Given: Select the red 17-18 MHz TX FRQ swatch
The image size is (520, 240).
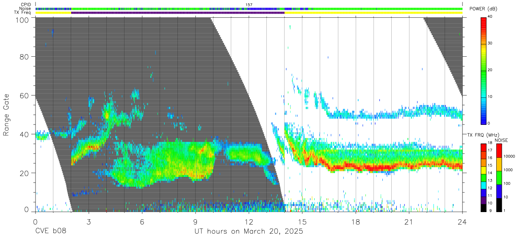Looking at the screenshot, I should 484,147.
